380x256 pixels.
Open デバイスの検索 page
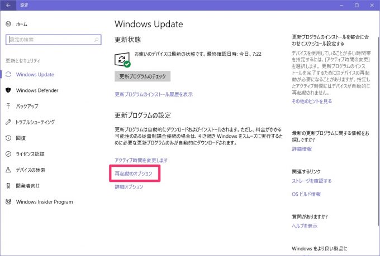tap(31, 170)
